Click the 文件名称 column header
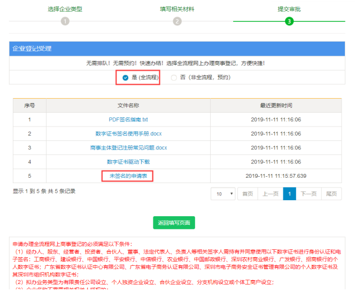The height and width of the screenshot is (300, 355). 128,106
